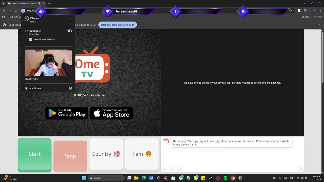Open the emoji picker in chat
Viewport: 324px width, 182px height.
300,169
